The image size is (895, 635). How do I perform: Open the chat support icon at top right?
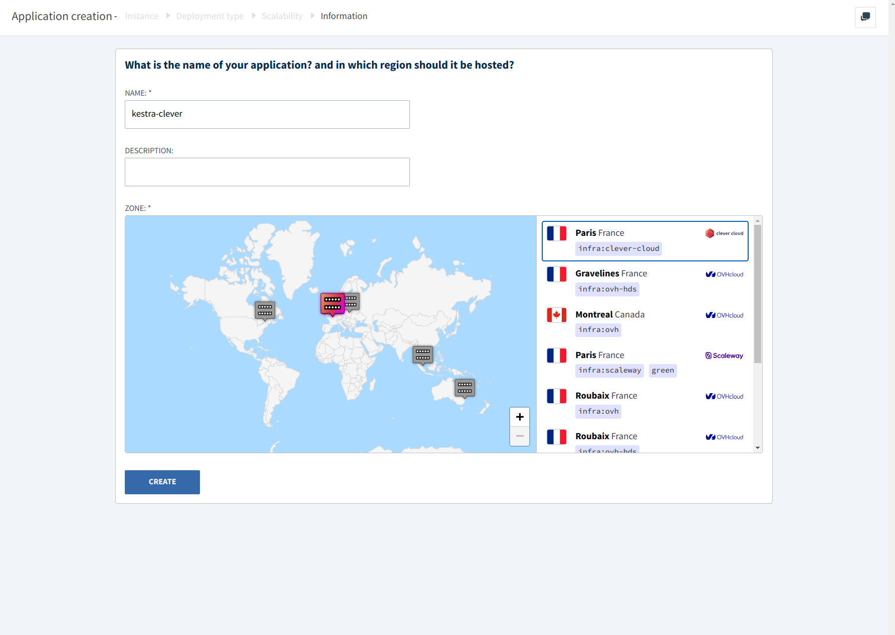pyautogui.click(x=865, y=17)
